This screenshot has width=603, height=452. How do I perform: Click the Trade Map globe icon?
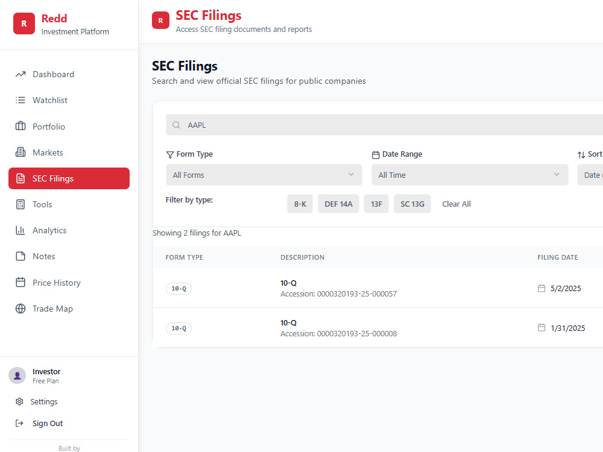[x=21, y=309]
